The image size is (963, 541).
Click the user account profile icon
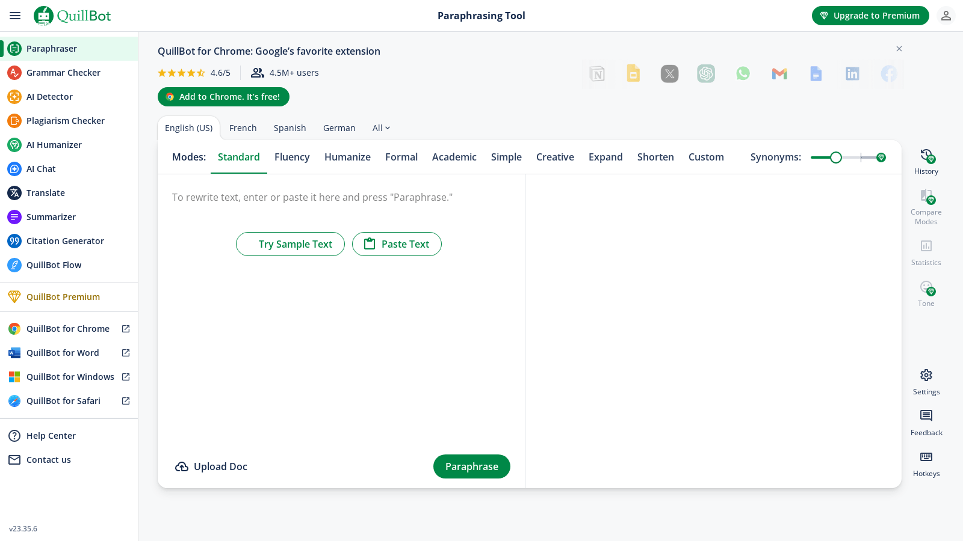946,16
